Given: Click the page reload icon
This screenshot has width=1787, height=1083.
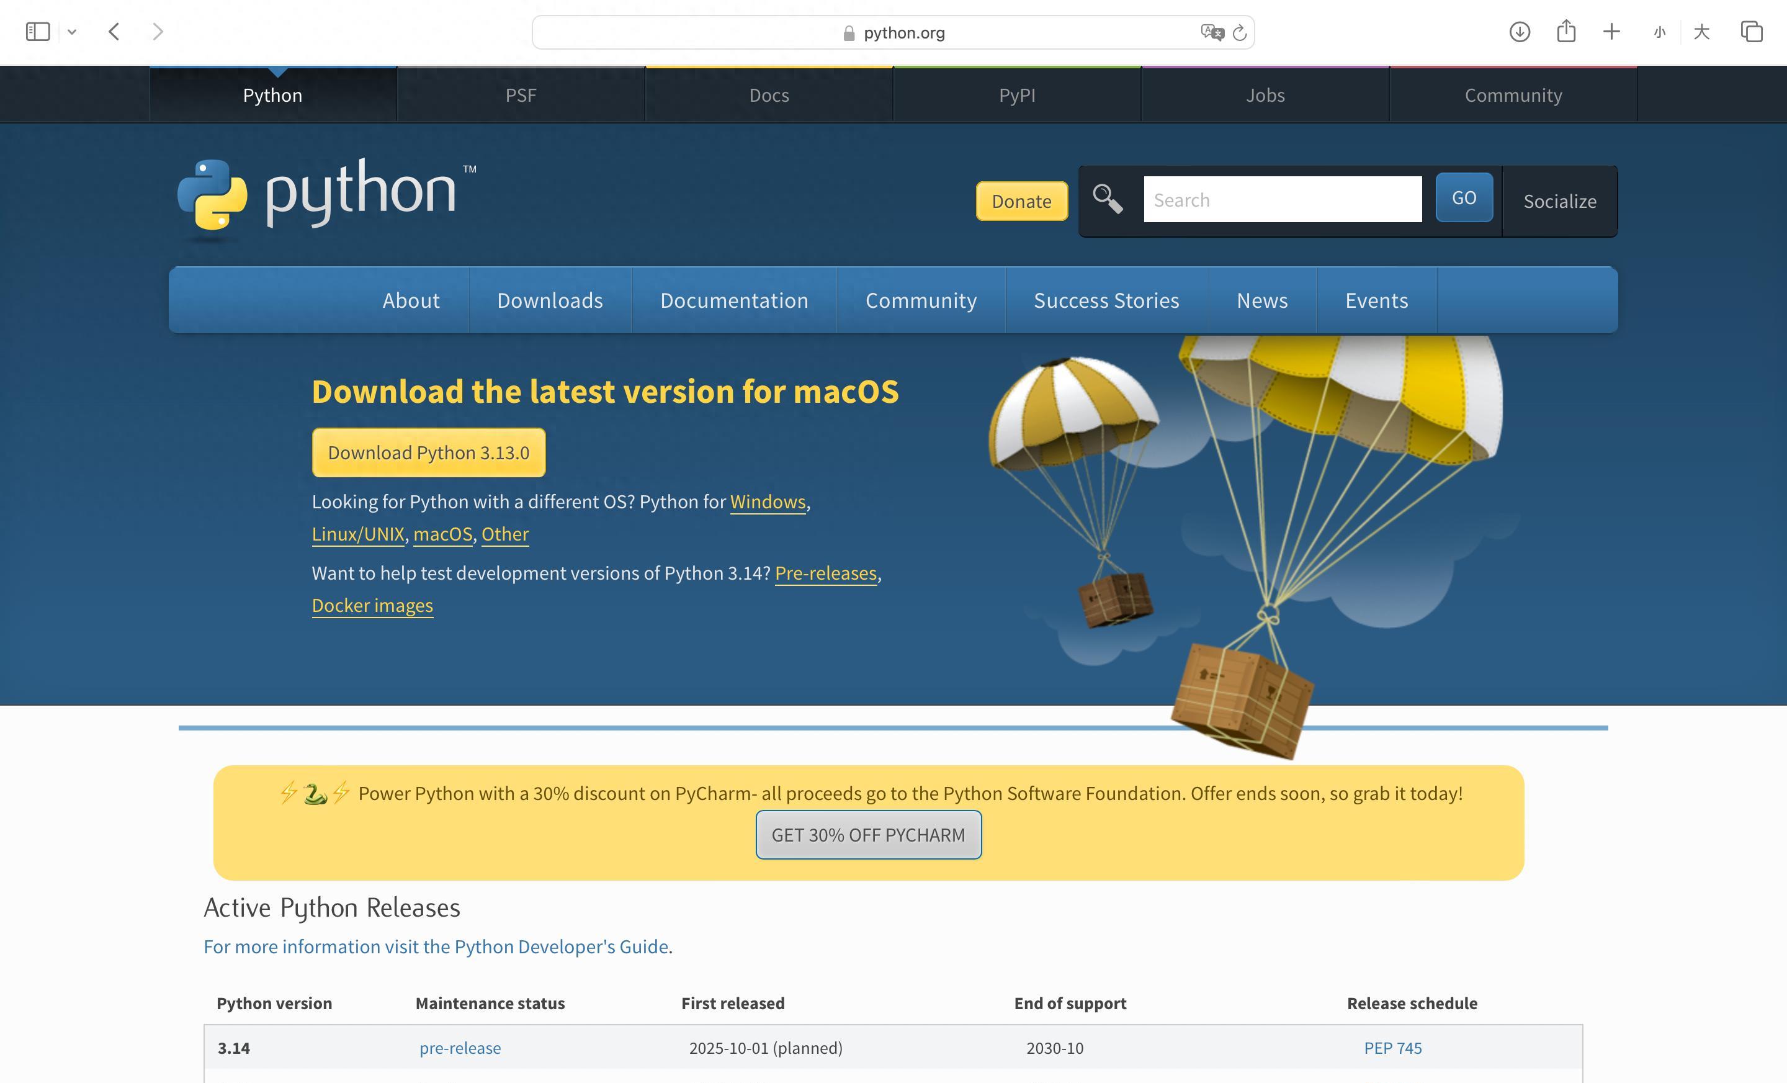Looking at the screenshot, I should click(1237, 32).
